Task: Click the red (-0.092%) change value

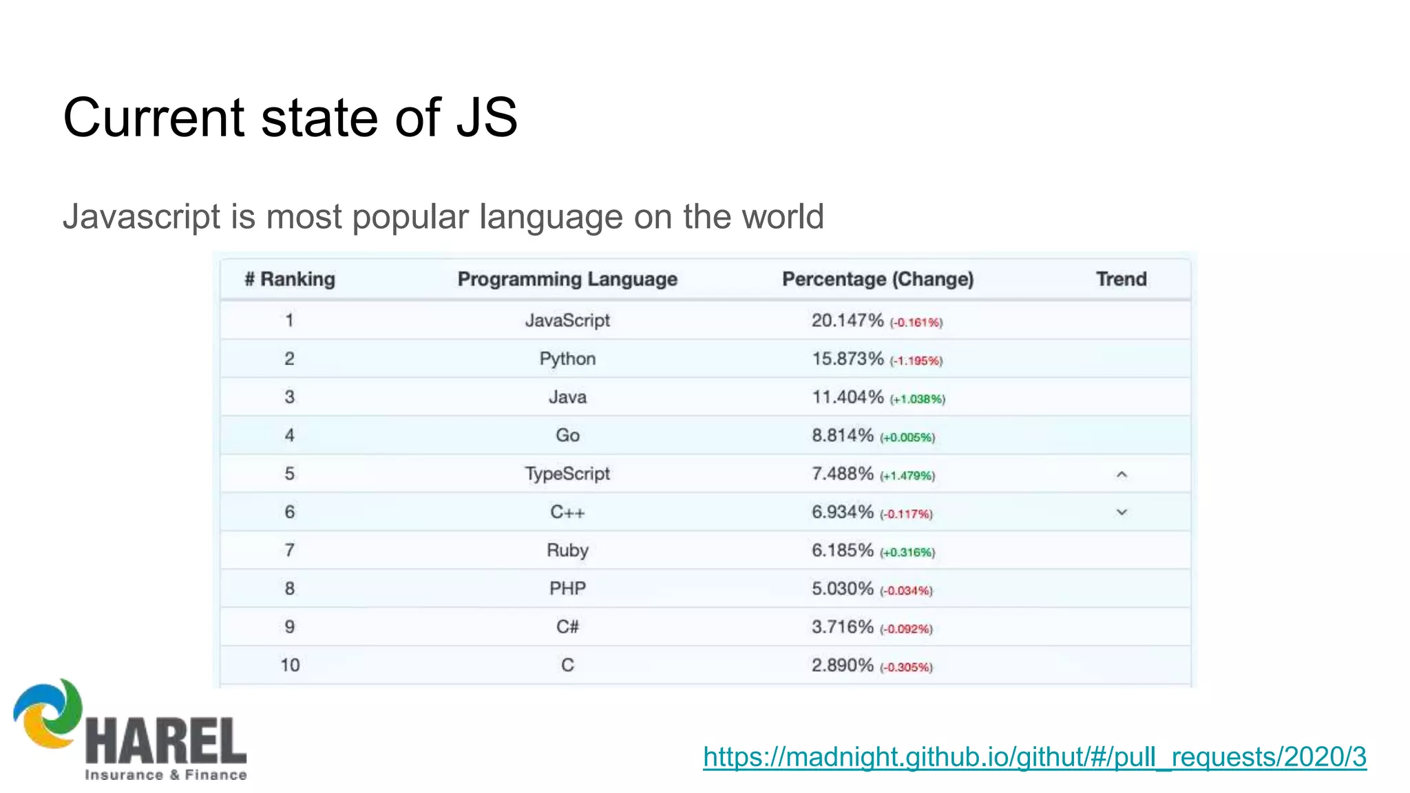Action: (906, 629)
